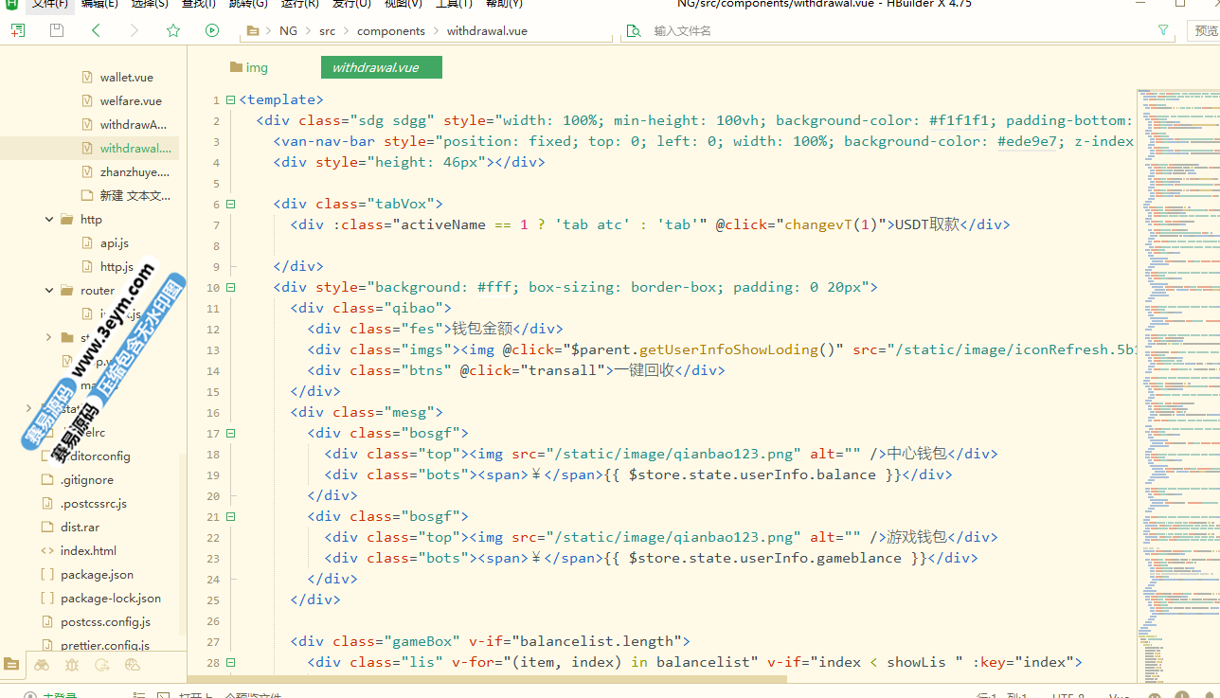Click the save file icon
1220x698 pixels.
[57, 30]
